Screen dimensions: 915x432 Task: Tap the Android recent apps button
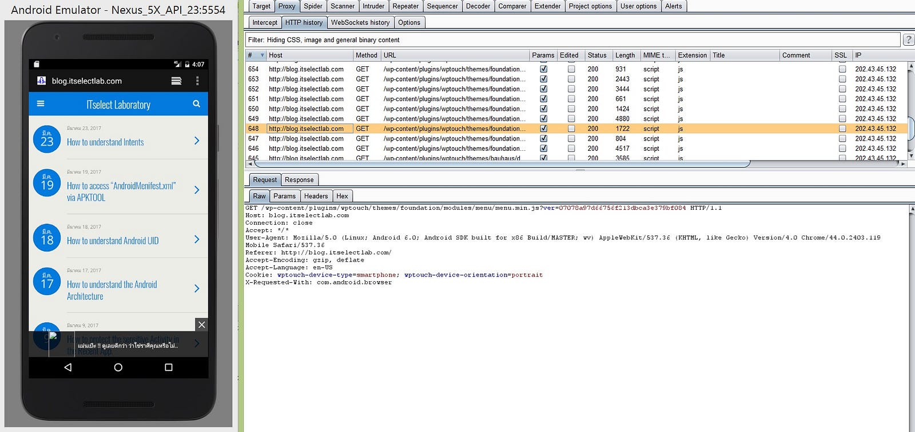click(x=169, y=367)
